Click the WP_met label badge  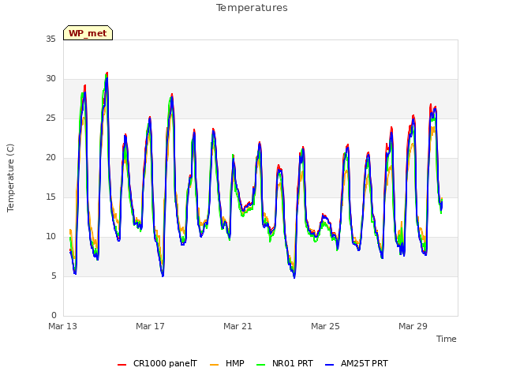(88, 33)
